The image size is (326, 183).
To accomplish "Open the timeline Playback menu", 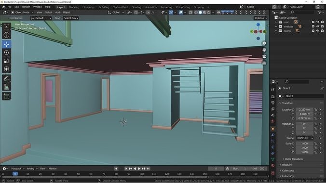I will click(x=17, y=169).
